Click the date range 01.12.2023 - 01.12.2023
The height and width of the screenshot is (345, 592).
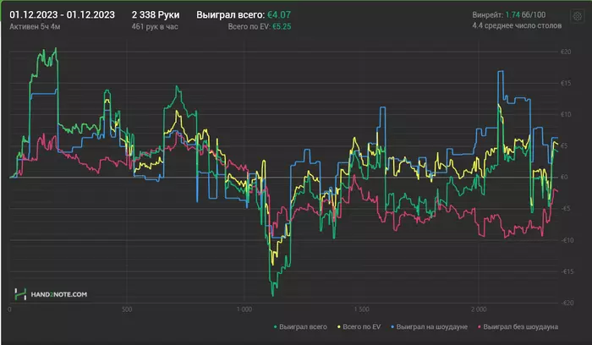click(x=62, y=14)
